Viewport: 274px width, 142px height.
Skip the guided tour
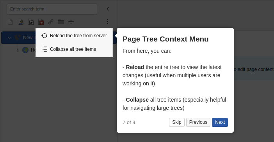point(177,122)
